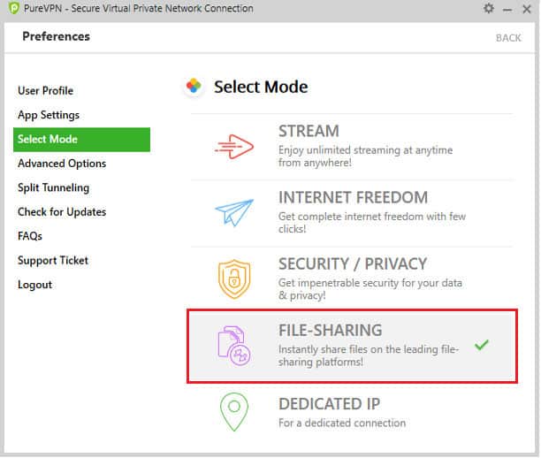
Task: Click the File-Sharing documents icon
Action: coord(234,346)
